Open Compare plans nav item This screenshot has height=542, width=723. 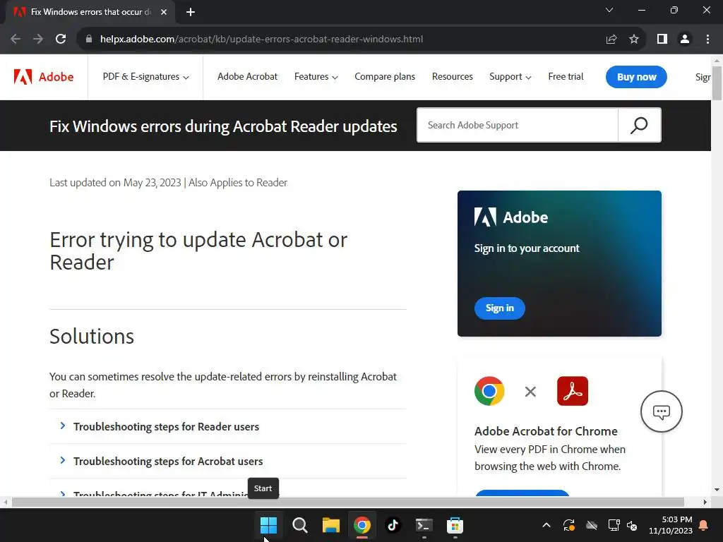click(x=385, y=76)
